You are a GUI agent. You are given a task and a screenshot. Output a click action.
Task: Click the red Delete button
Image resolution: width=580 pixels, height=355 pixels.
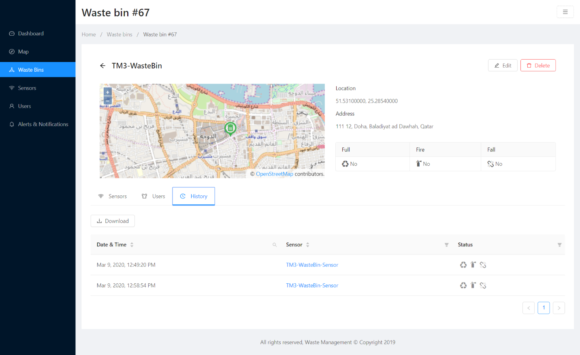click(538, 65)
